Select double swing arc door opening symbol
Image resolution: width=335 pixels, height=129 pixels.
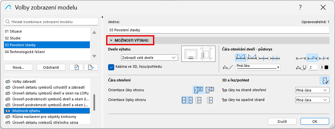[241, 58]
